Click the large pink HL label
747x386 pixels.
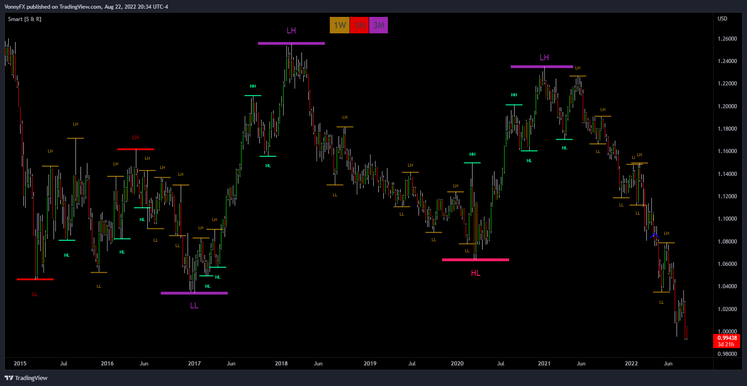click(476, 273)
